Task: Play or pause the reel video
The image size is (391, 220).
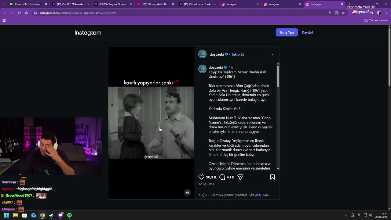Action: (x=151, y=123)
